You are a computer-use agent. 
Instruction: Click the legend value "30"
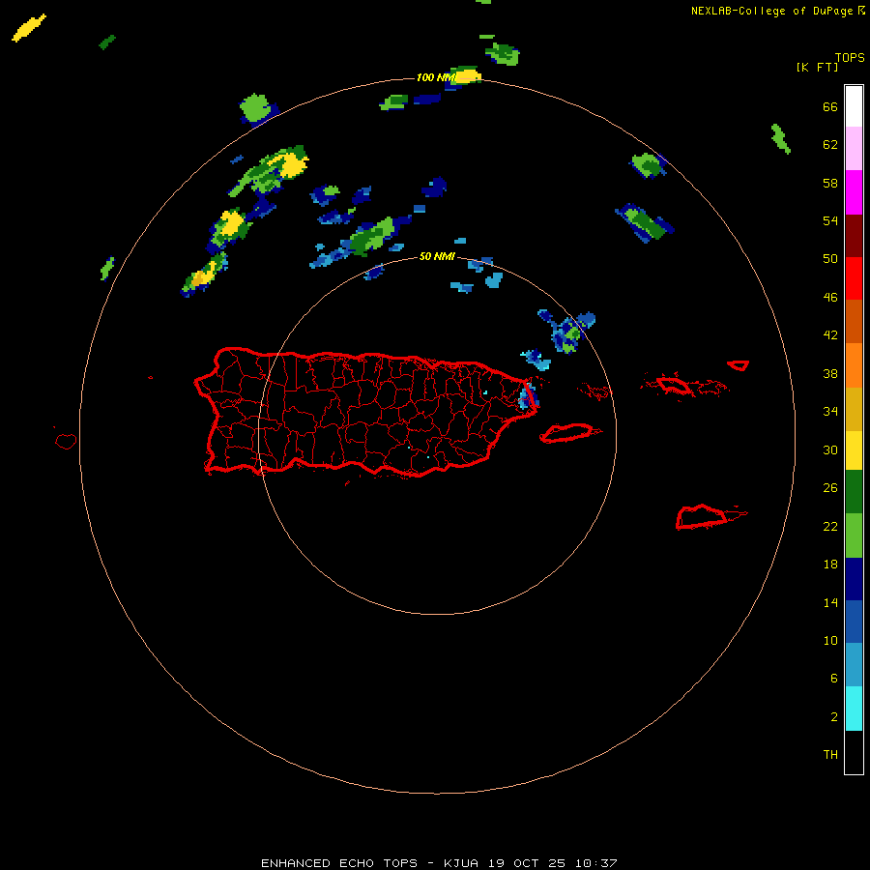coord(830,449)
